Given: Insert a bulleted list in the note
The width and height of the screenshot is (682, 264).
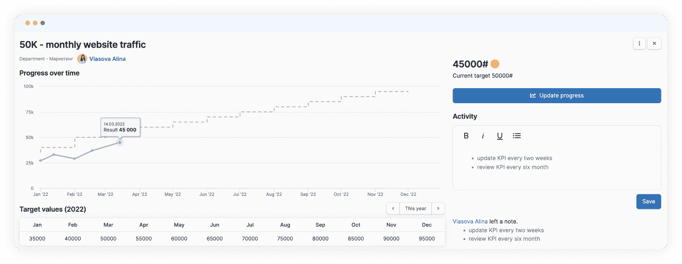Looking at the screenshot, I should click(517, 136).
